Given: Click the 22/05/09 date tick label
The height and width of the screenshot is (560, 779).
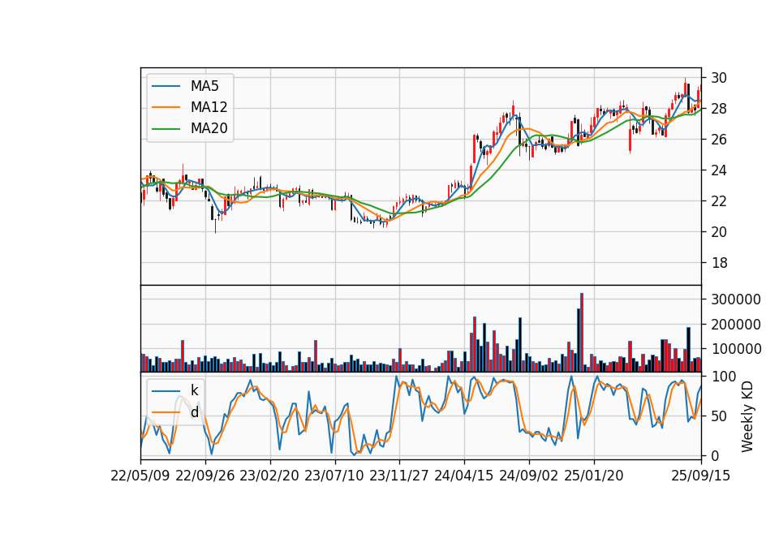Looking at the screenshot, I should coord(140,476).
